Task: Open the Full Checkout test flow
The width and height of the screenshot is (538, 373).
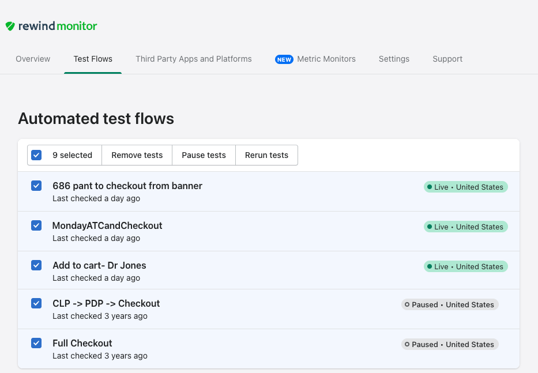Action: [x=82, y=343]
